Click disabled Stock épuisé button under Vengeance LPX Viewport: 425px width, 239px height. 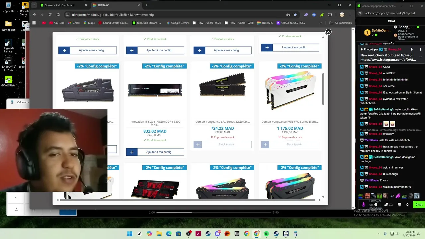pyautogui.click(x=222, y=144)
